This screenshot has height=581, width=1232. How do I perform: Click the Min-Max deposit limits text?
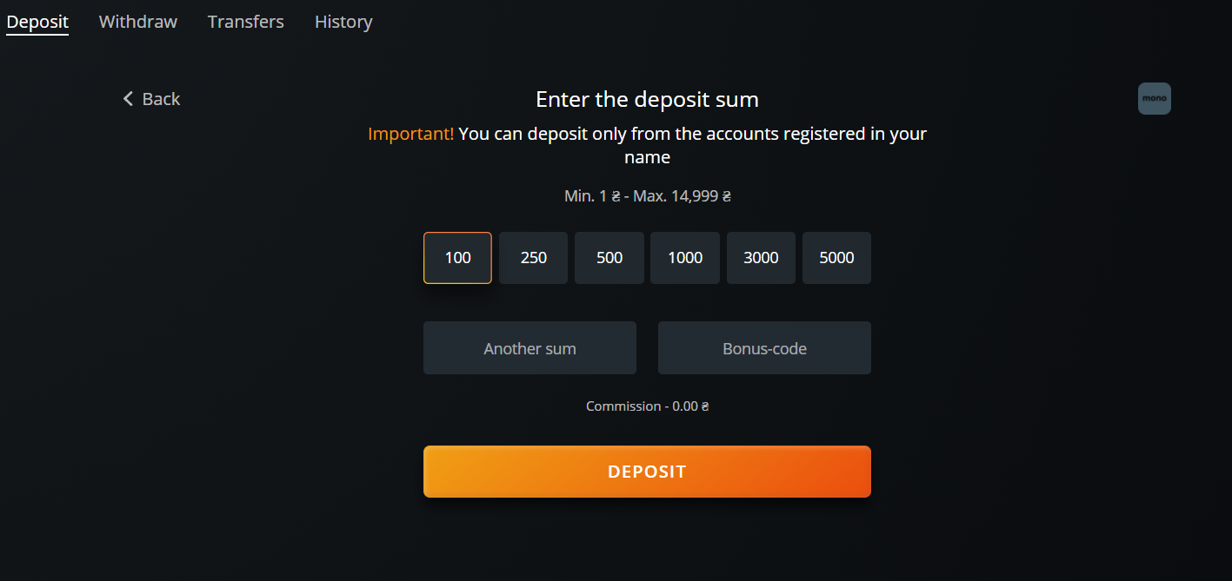647,196
